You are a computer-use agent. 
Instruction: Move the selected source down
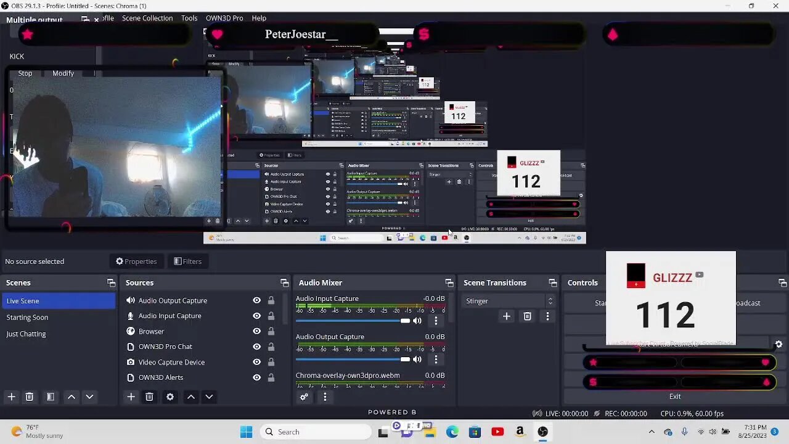(x=209, y=397)
